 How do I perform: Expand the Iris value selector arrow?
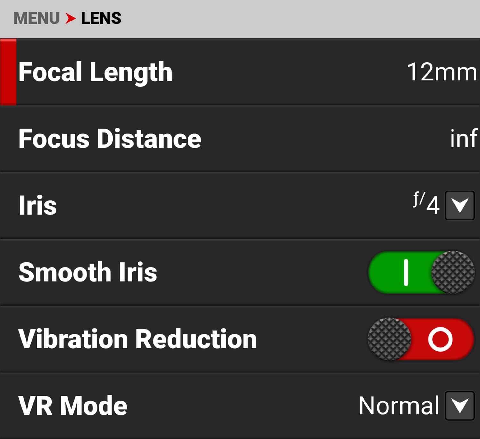[x=460, y=205]
